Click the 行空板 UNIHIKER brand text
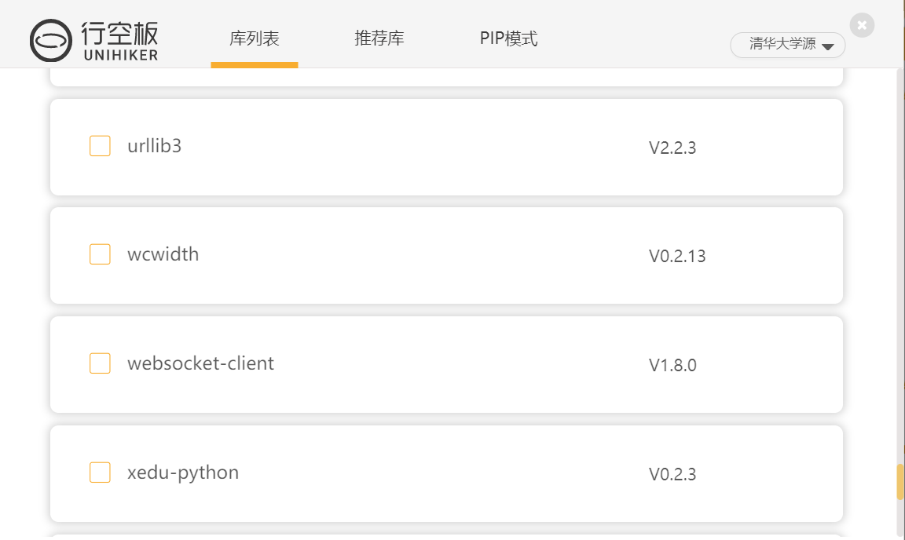The width and height of the screenshot is (905, 540). 119,40
